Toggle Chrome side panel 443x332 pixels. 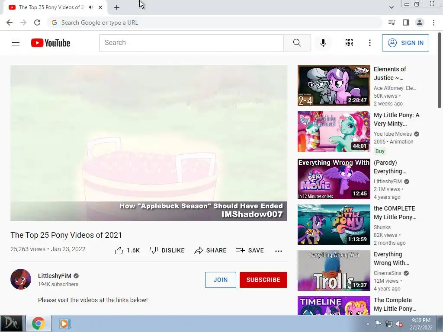(x=406, y=22)
